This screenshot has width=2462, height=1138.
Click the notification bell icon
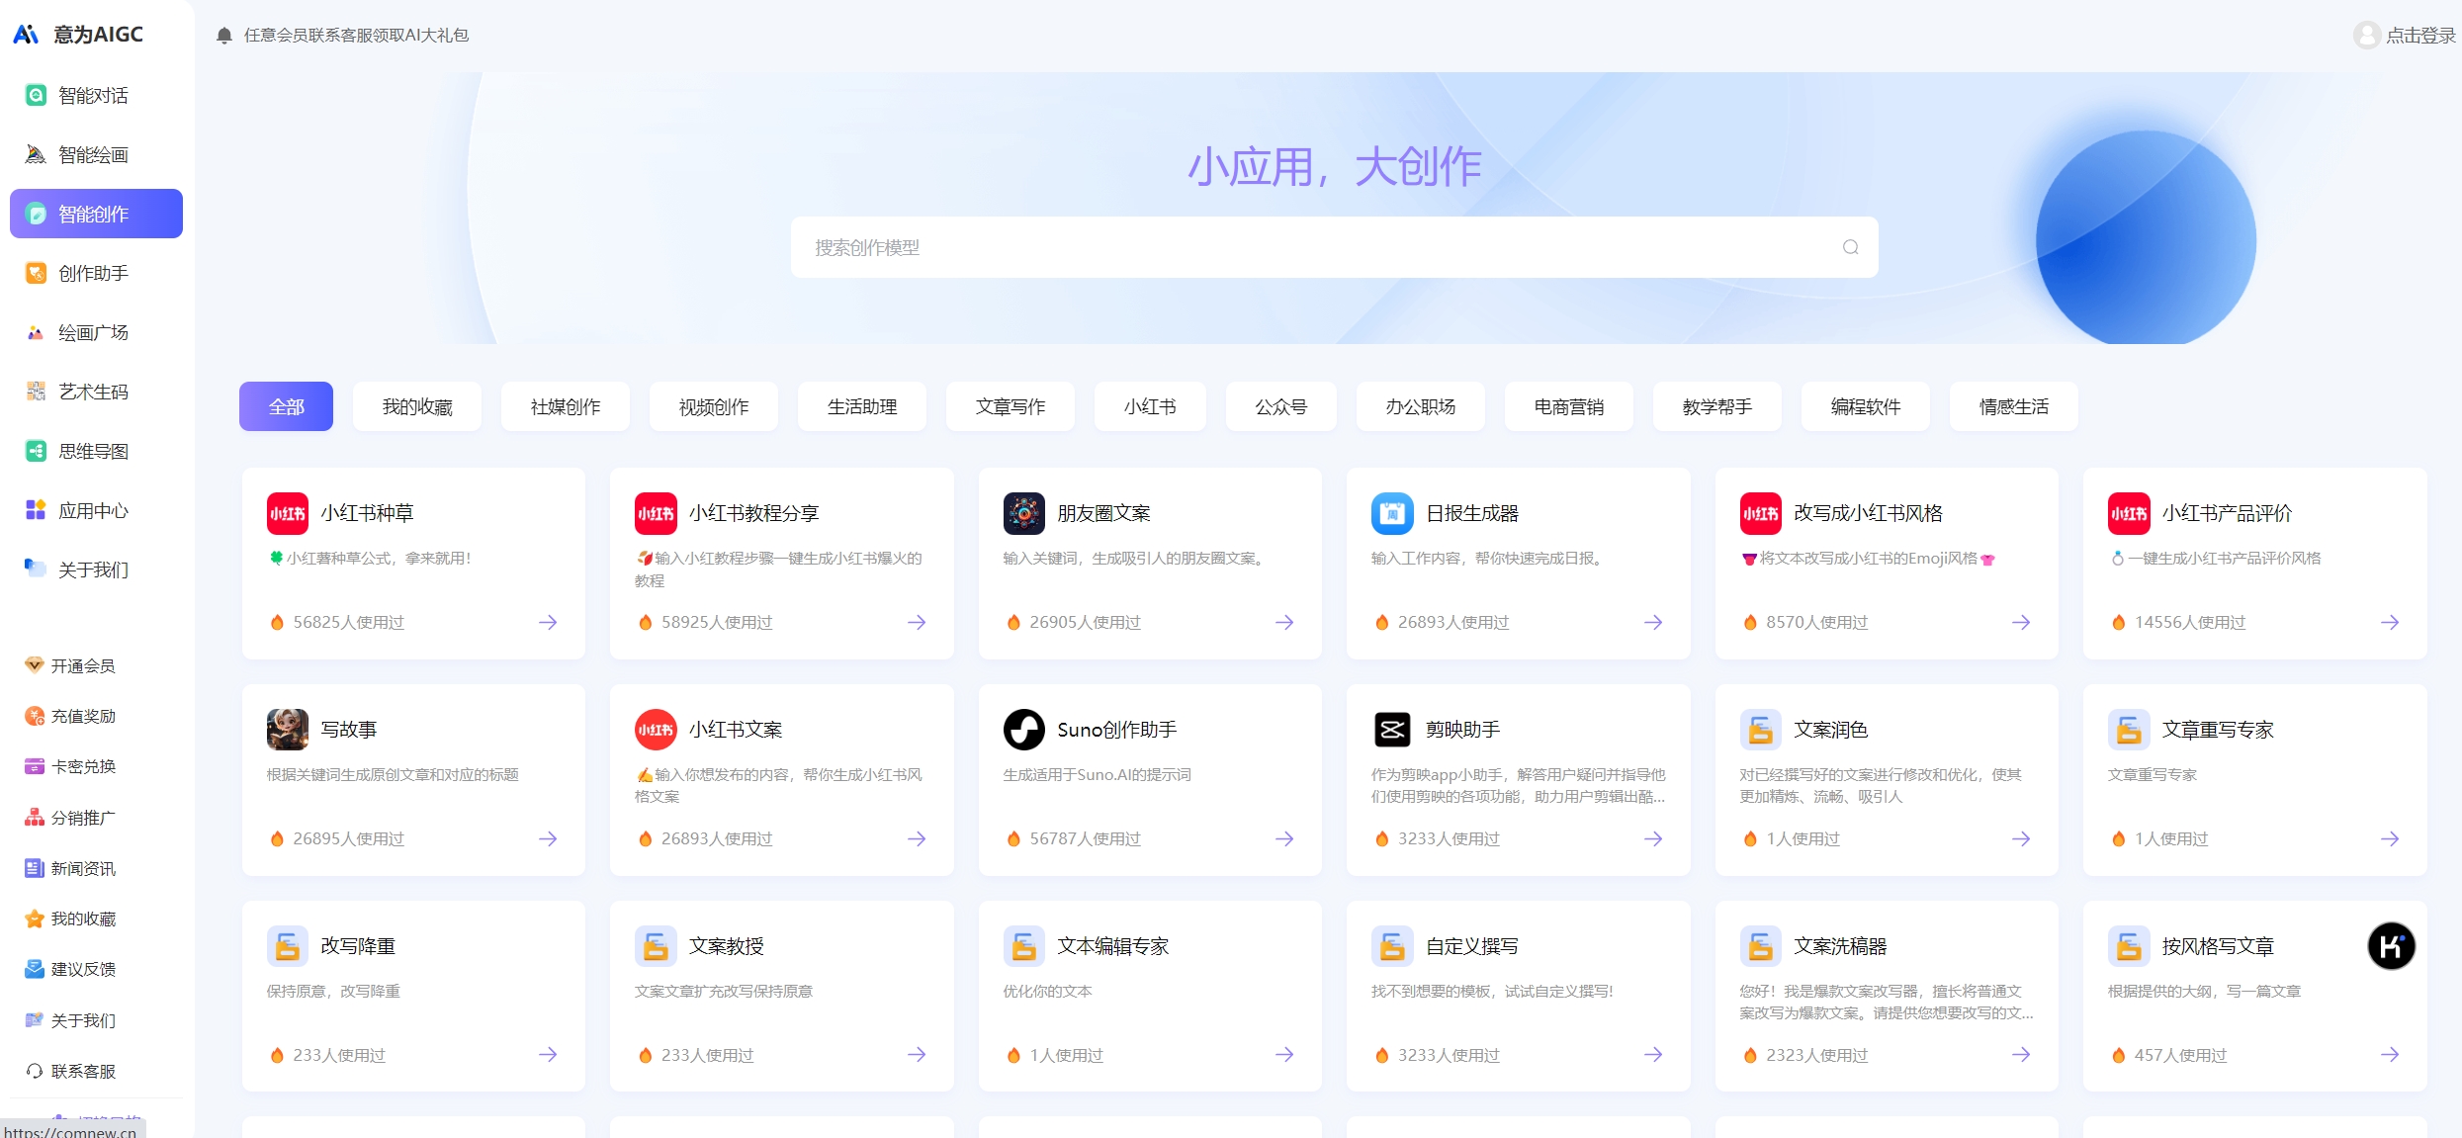224,36
